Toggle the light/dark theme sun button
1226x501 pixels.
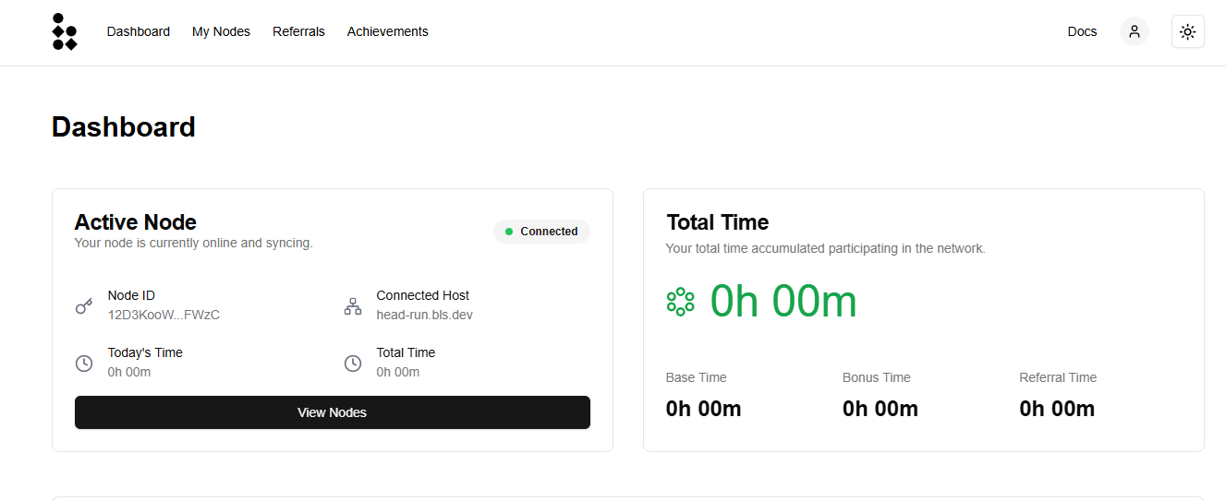click(1187, 31)
